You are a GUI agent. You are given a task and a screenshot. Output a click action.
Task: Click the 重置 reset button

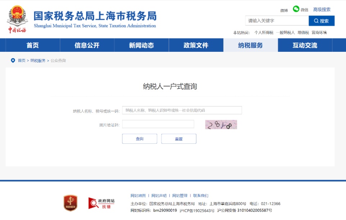(x=179, y=139)
